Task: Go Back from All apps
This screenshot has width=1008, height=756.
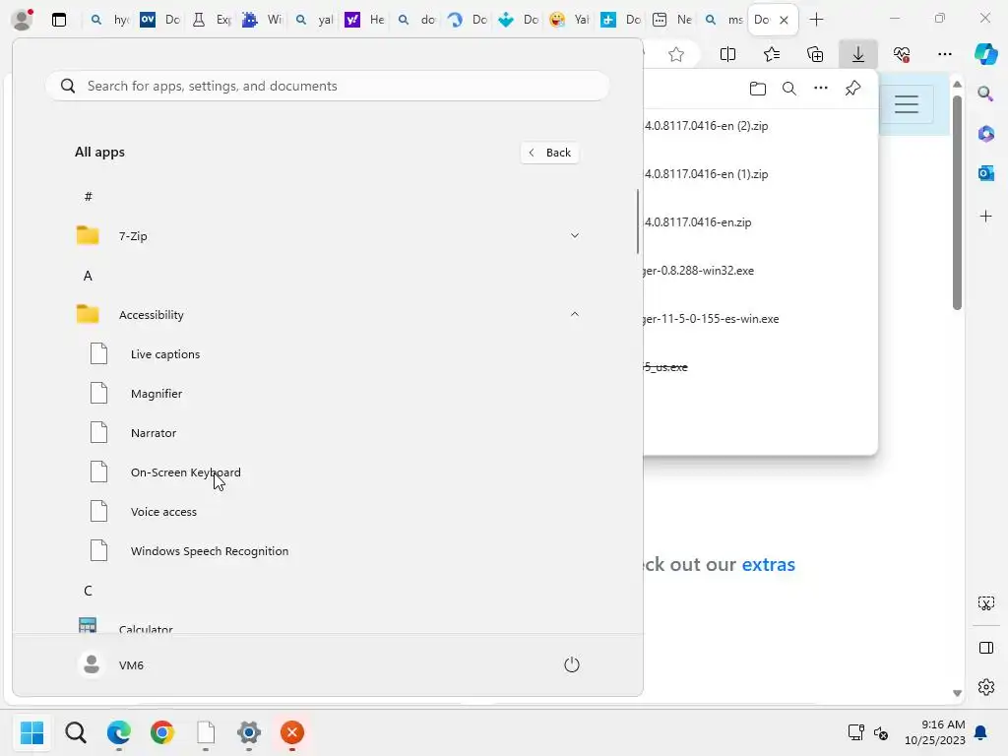Action: (549, 153)
